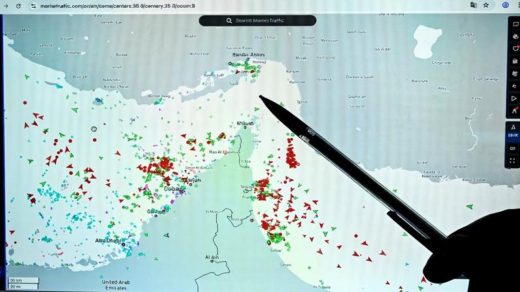
Task: Click the globe layer icon in sidebar
Action: pos(515,36)
